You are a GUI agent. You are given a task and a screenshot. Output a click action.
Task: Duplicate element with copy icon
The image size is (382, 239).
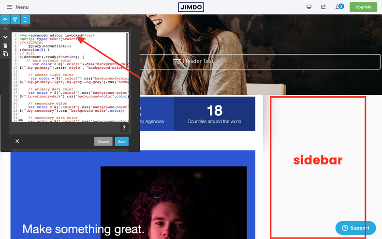5,54
